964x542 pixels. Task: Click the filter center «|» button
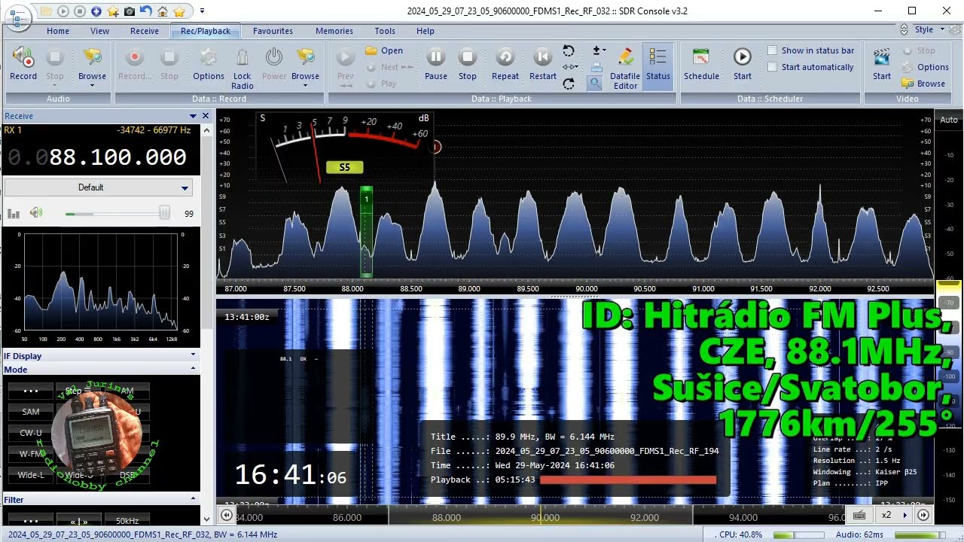[79, 520]
